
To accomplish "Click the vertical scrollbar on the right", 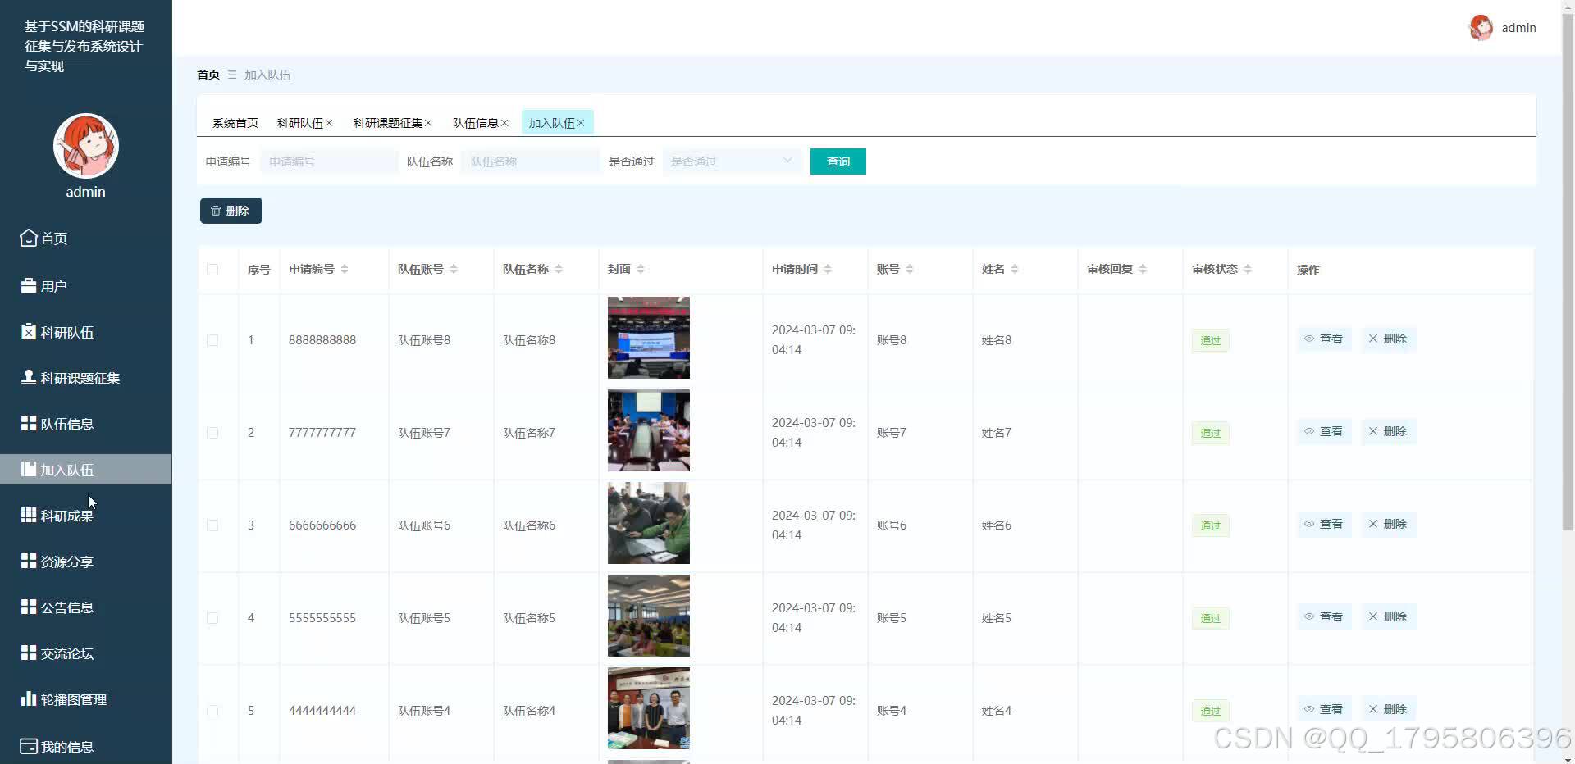I will (1568, 271).
